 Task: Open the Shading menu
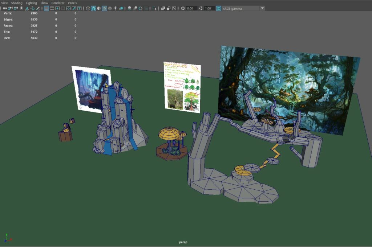17,3
